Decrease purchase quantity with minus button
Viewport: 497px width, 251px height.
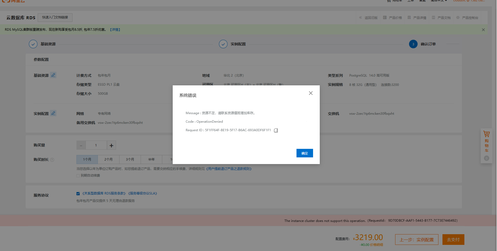coord(81,145)
